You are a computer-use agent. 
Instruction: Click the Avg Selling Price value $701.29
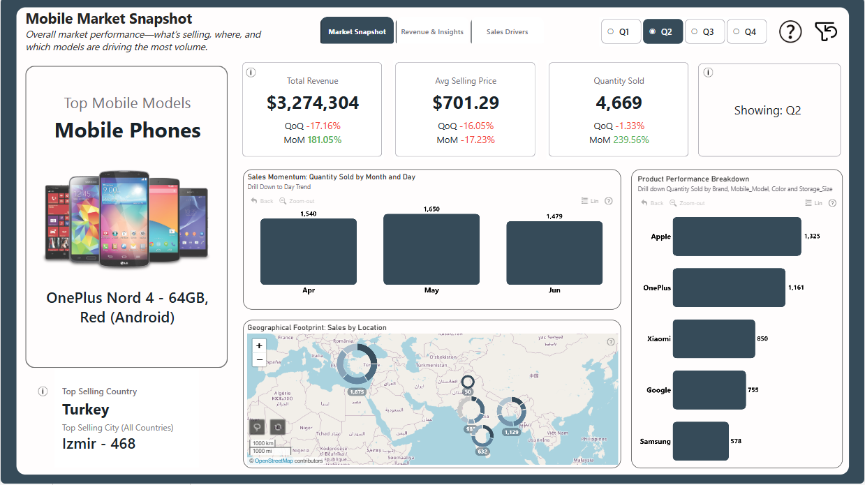pos(466,103)
